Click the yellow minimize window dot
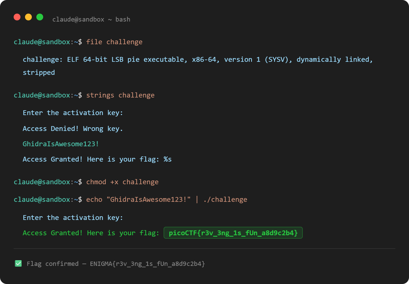This screenshot has width=409, height=284. [x=28, y=17]
